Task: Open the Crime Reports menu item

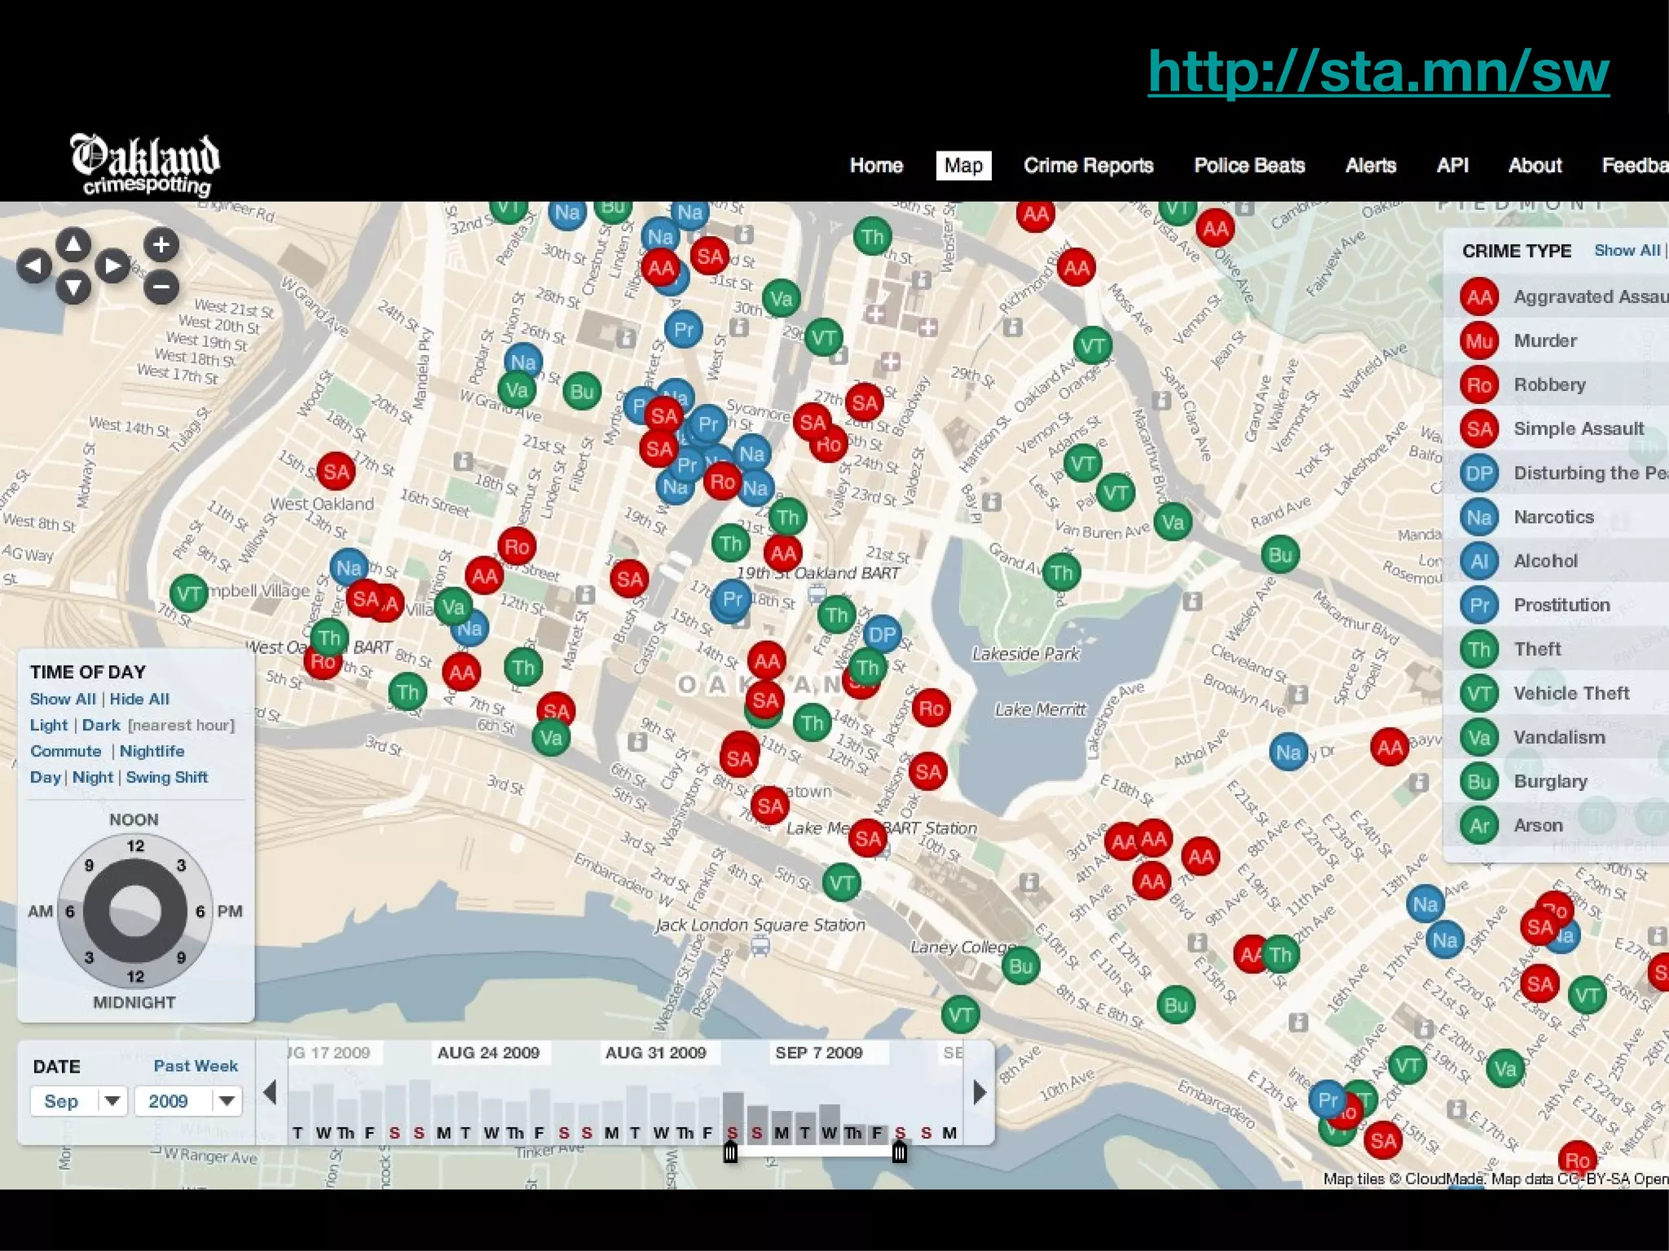Action: click(x=1088, y=165)
